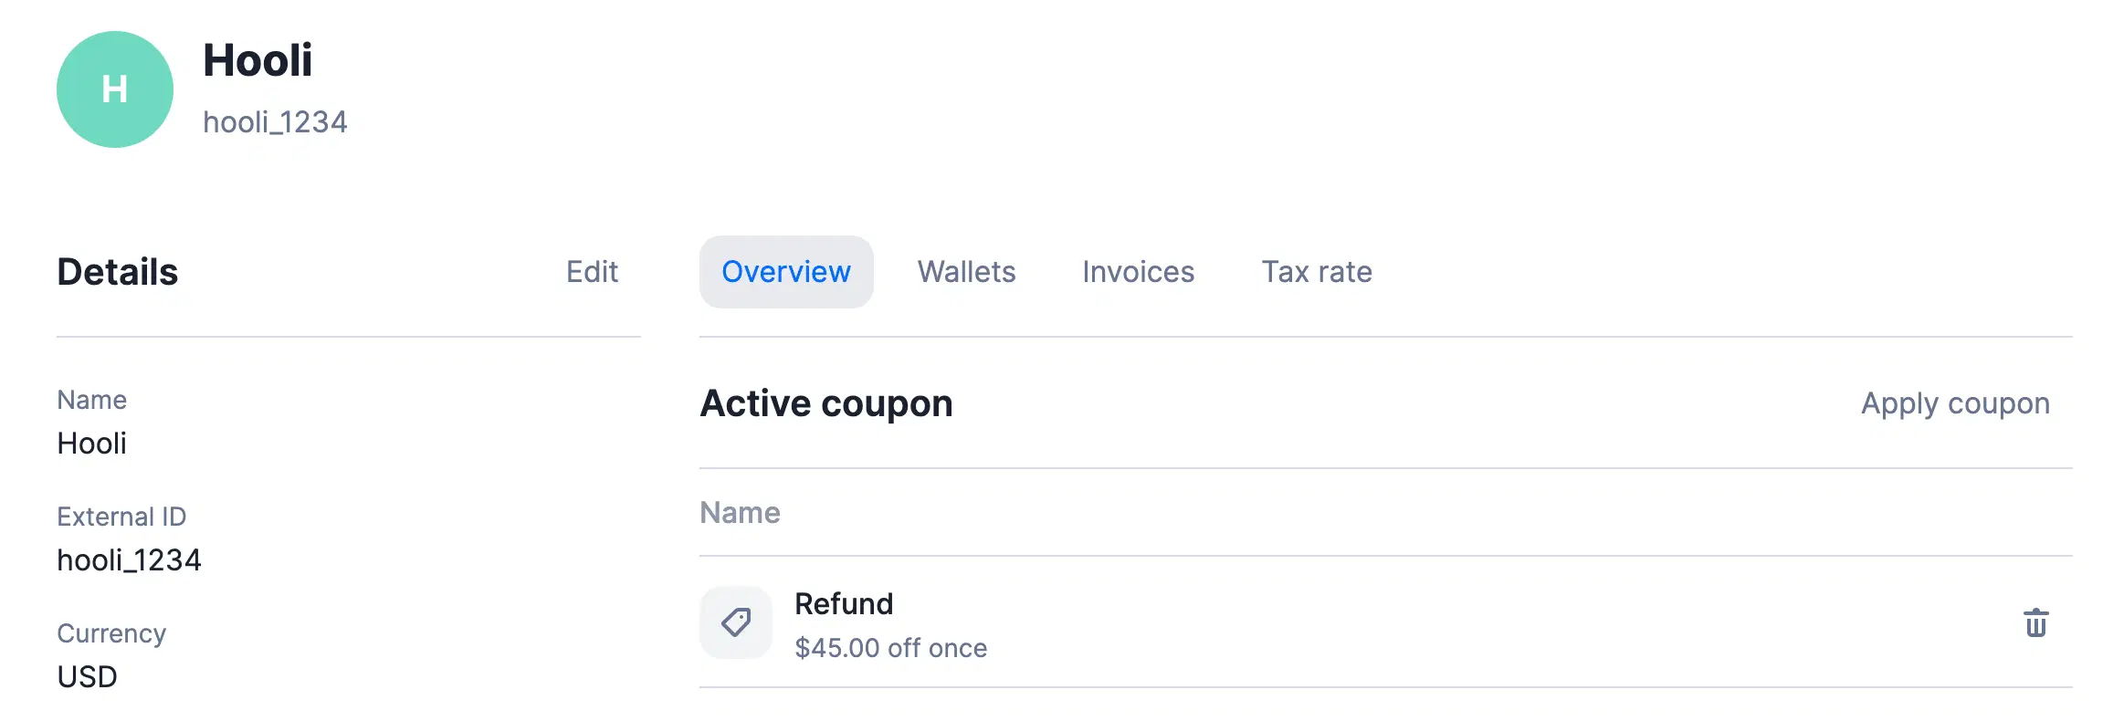Edit the customer details
Image resolution: width=2113 pixels, height=721 pixels.
[x=592, y=272]
